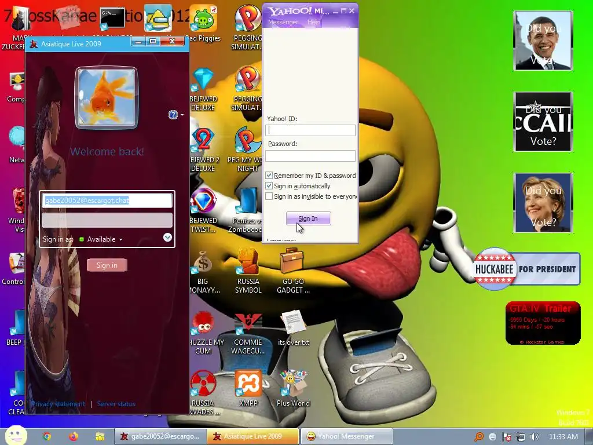Click the volume speaker tray icon
Viewport: 593px width, 445px height.
point(535,437)
